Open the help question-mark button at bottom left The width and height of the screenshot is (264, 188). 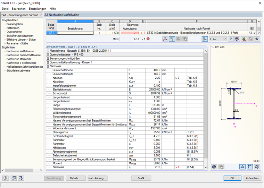pyautogui.click(x=6, y=178)
